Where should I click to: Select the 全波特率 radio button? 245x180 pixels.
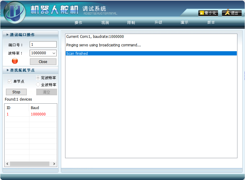click(x=38, y=85)
